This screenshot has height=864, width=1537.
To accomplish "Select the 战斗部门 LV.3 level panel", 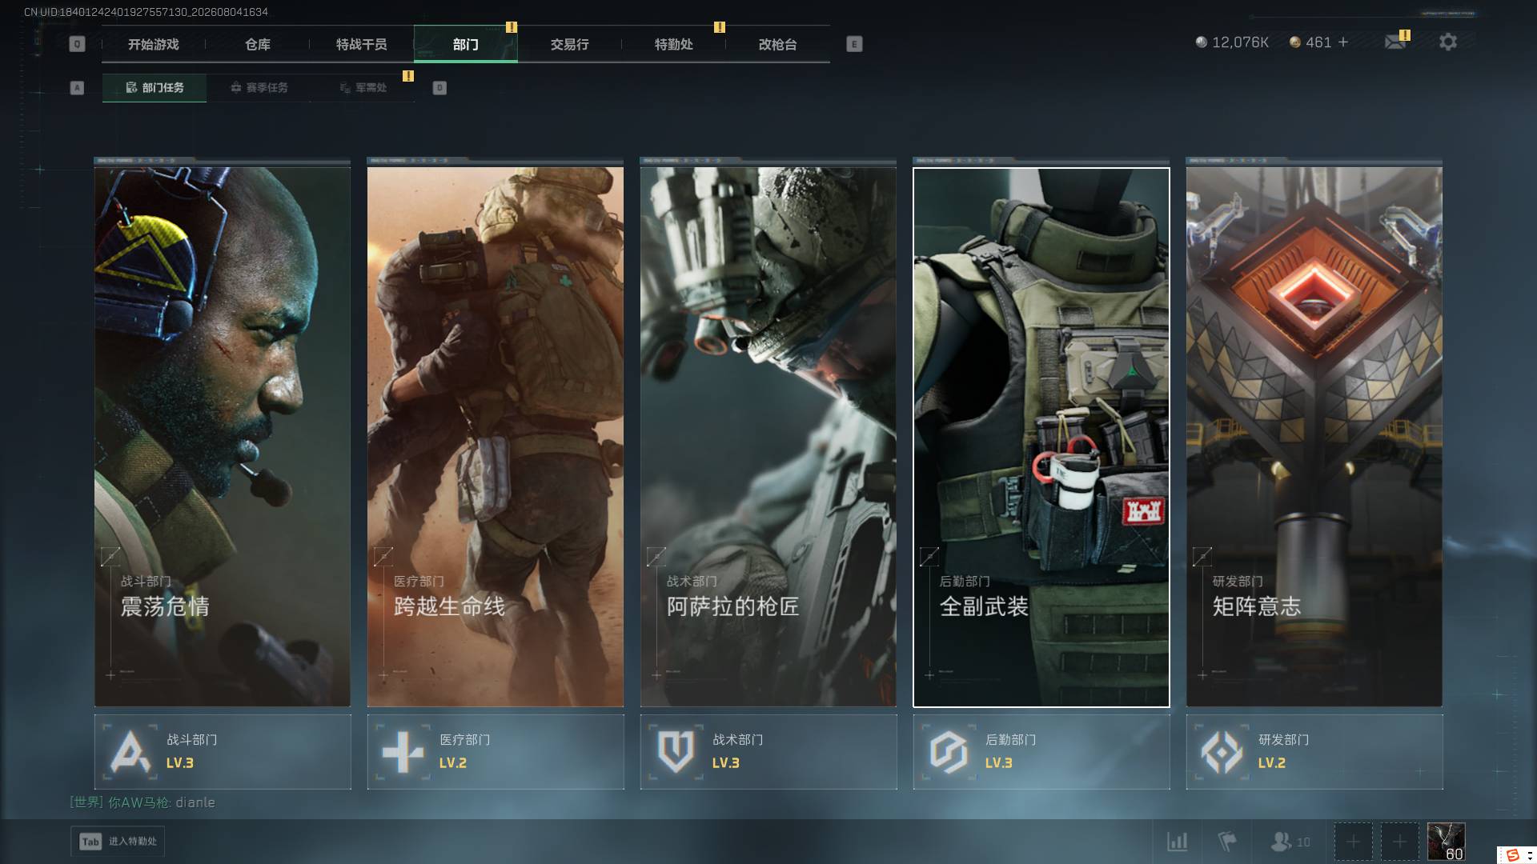I will click(x=223, y=752).
